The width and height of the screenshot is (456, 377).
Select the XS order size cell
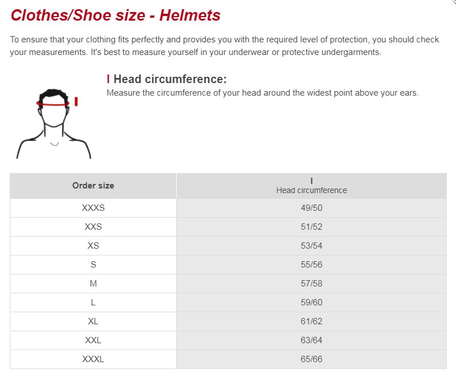tap(93, 246)
